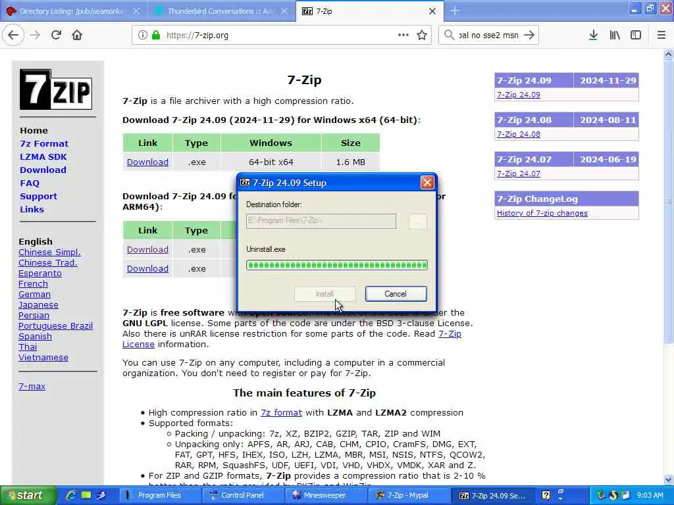Click the forward navigation arrow
Viewport: 674px width, 505px height.
(36, 36)
